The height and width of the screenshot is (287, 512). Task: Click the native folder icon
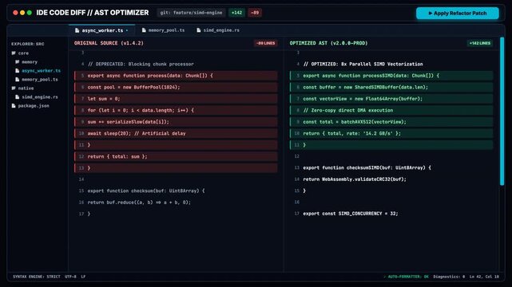(x=14, y=88)
